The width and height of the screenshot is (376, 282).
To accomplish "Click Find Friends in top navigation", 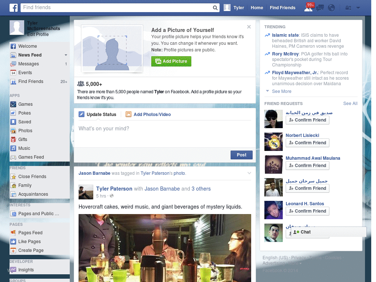I will [x=282, y=8].
